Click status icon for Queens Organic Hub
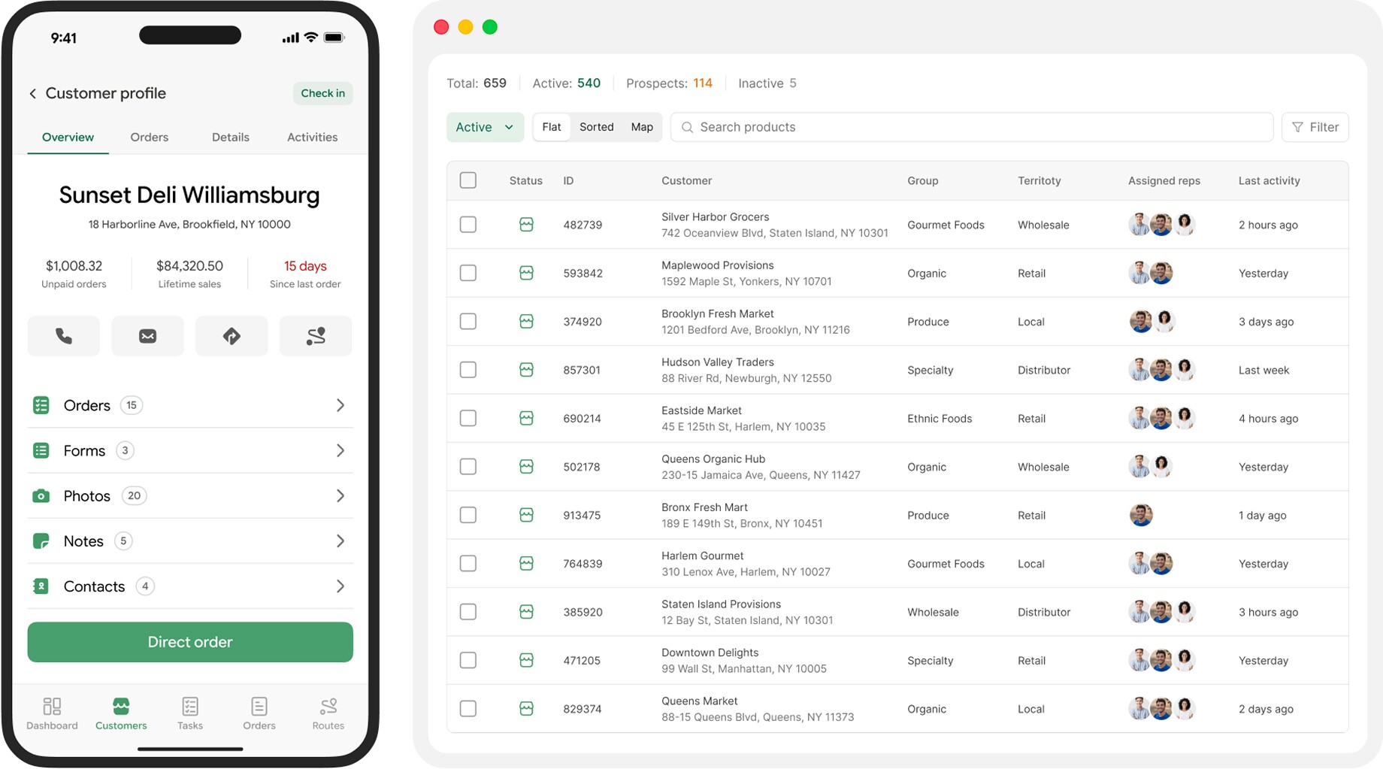 pos(526,467)
